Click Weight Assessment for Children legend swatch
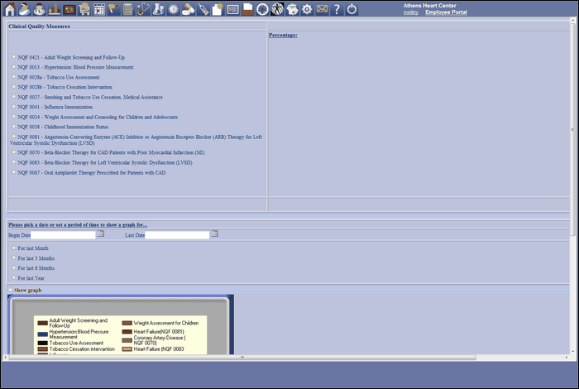The width and height of the screenshot is (579, 389). pyautogui.click(x=127, y=324)
